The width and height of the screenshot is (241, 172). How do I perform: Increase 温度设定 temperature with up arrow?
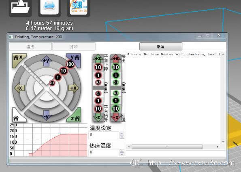point(122,133)
